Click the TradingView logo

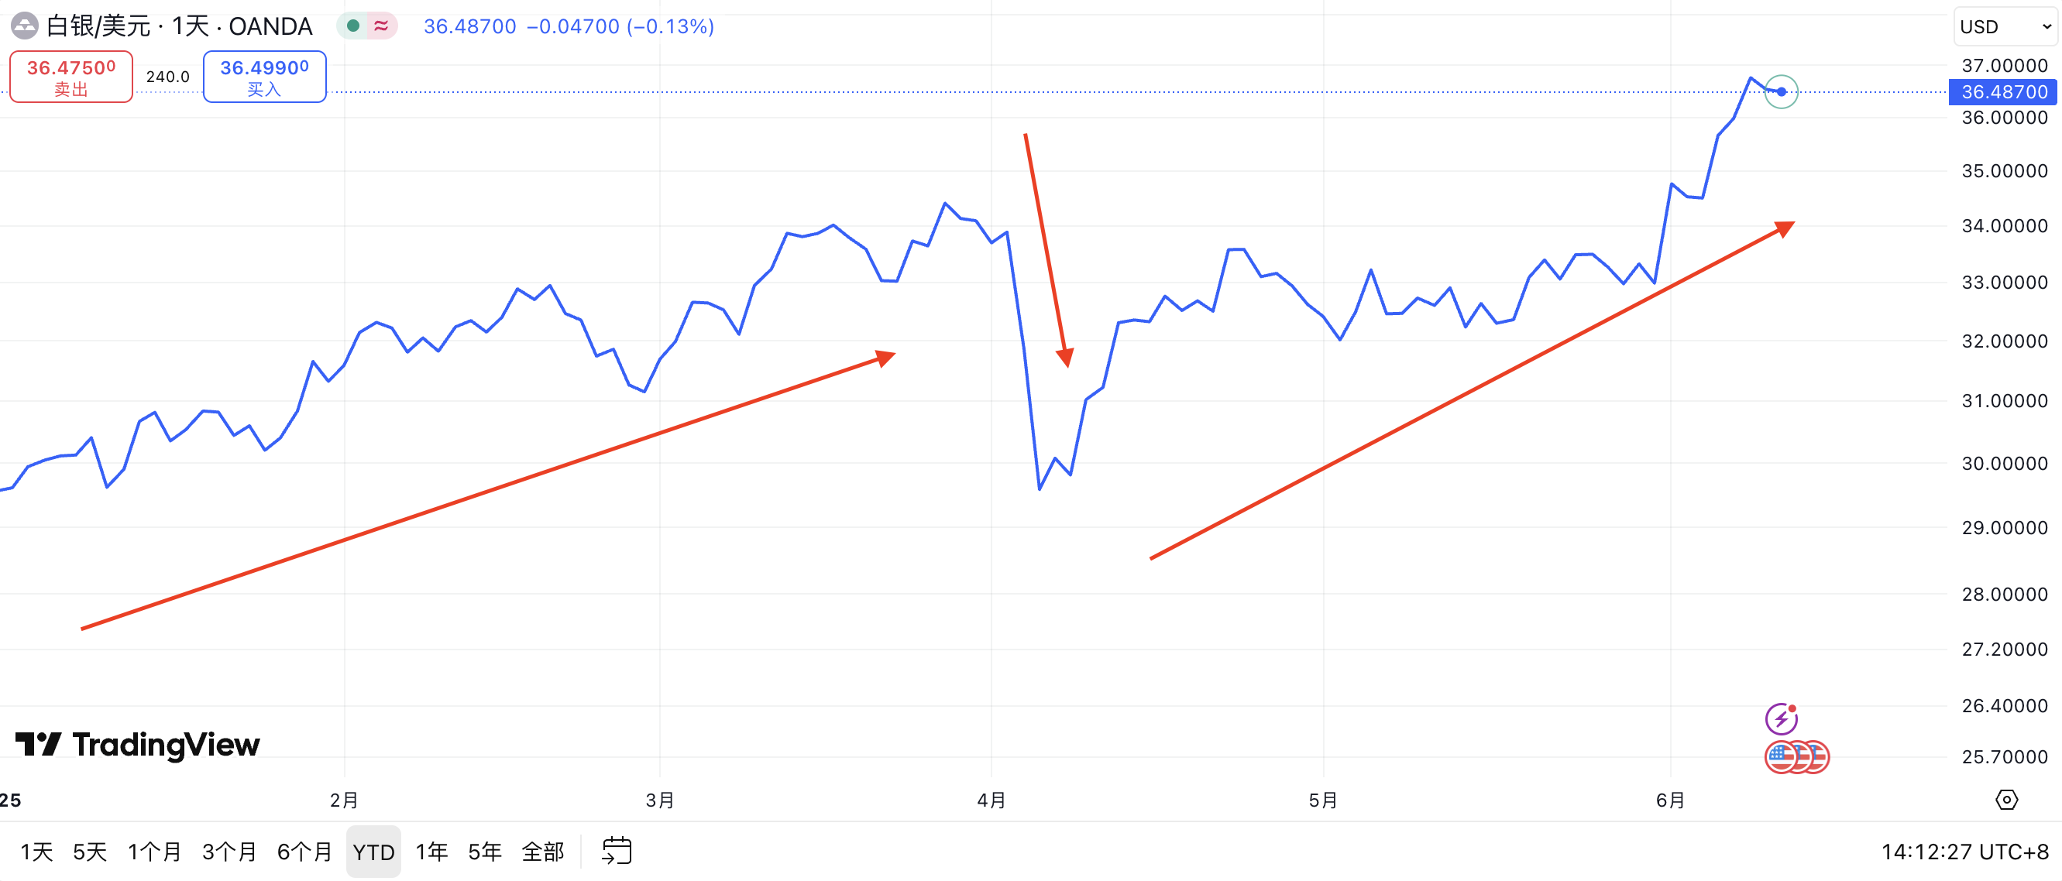(138, 744)
